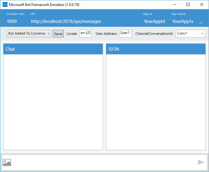209x172 pixels.
Task: Click the User Address: label
Action: click(106, 34)
